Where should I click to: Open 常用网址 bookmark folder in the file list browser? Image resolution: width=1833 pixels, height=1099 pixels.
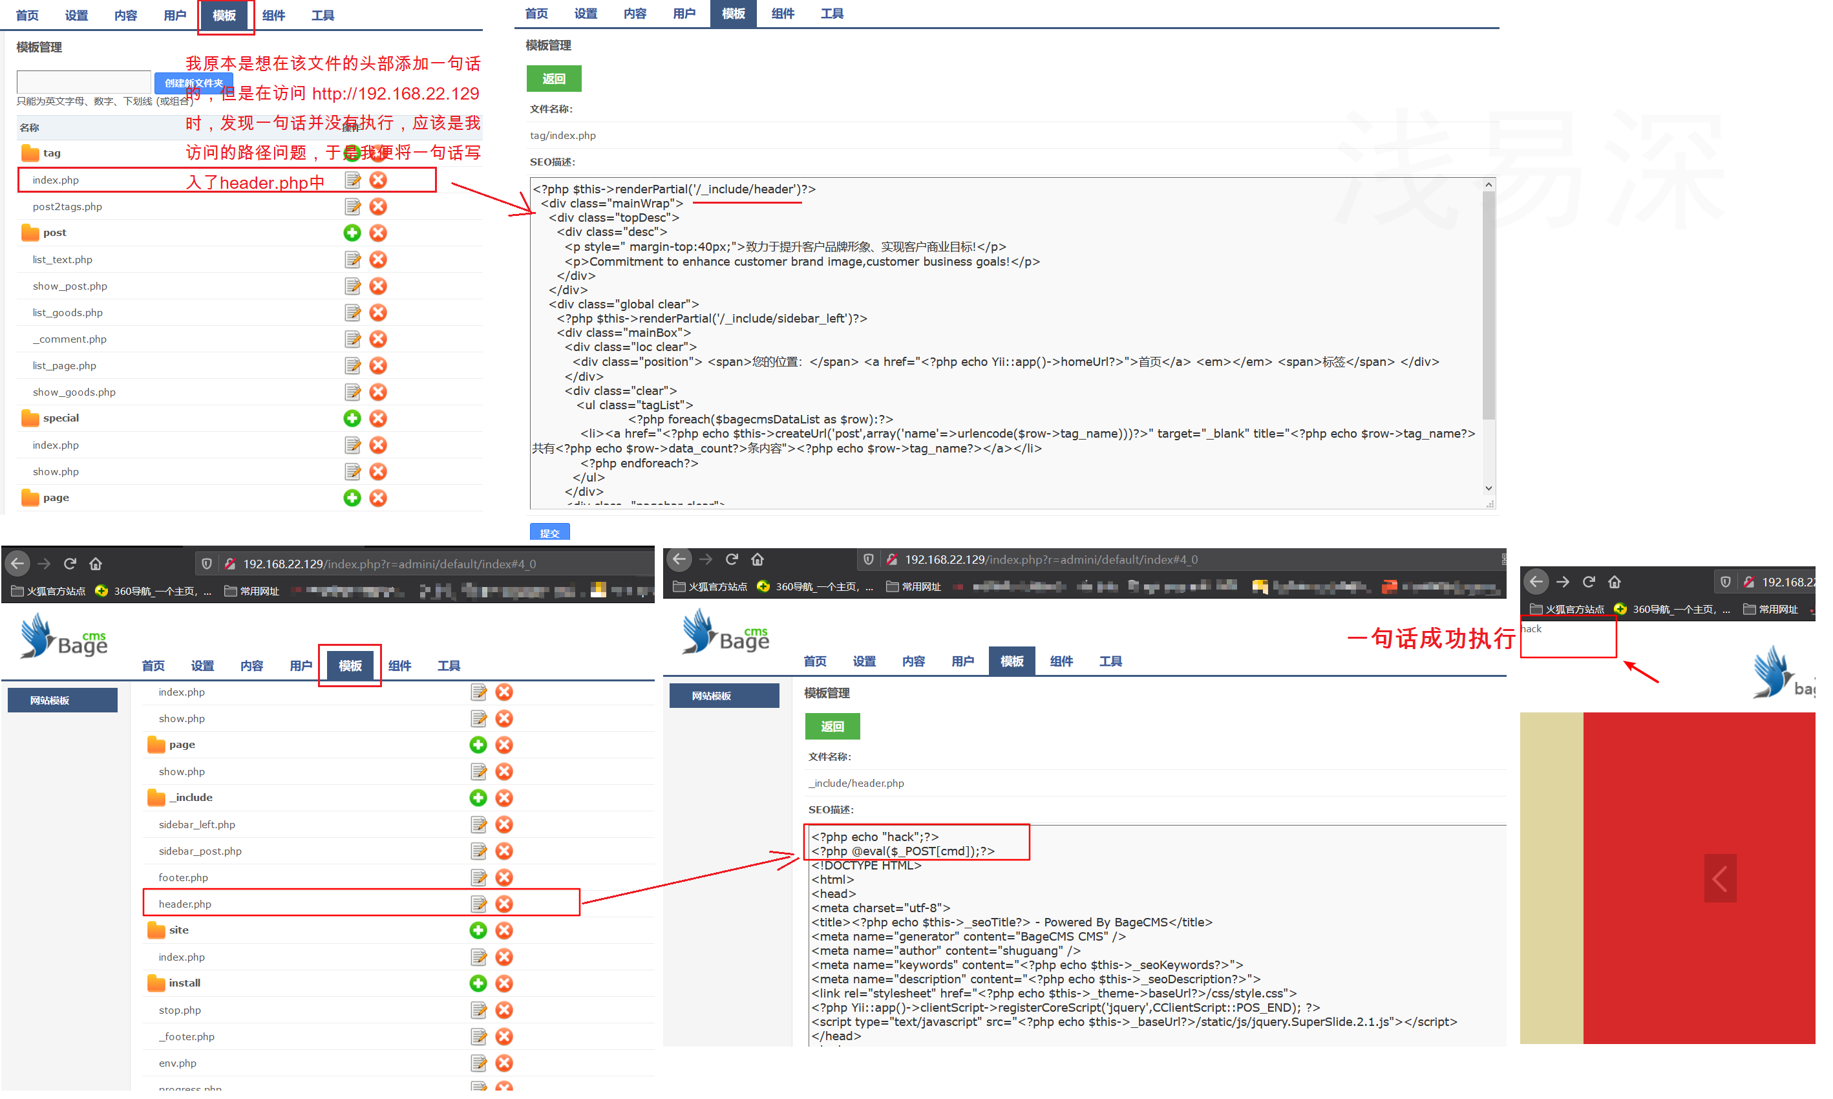(251, 592)
